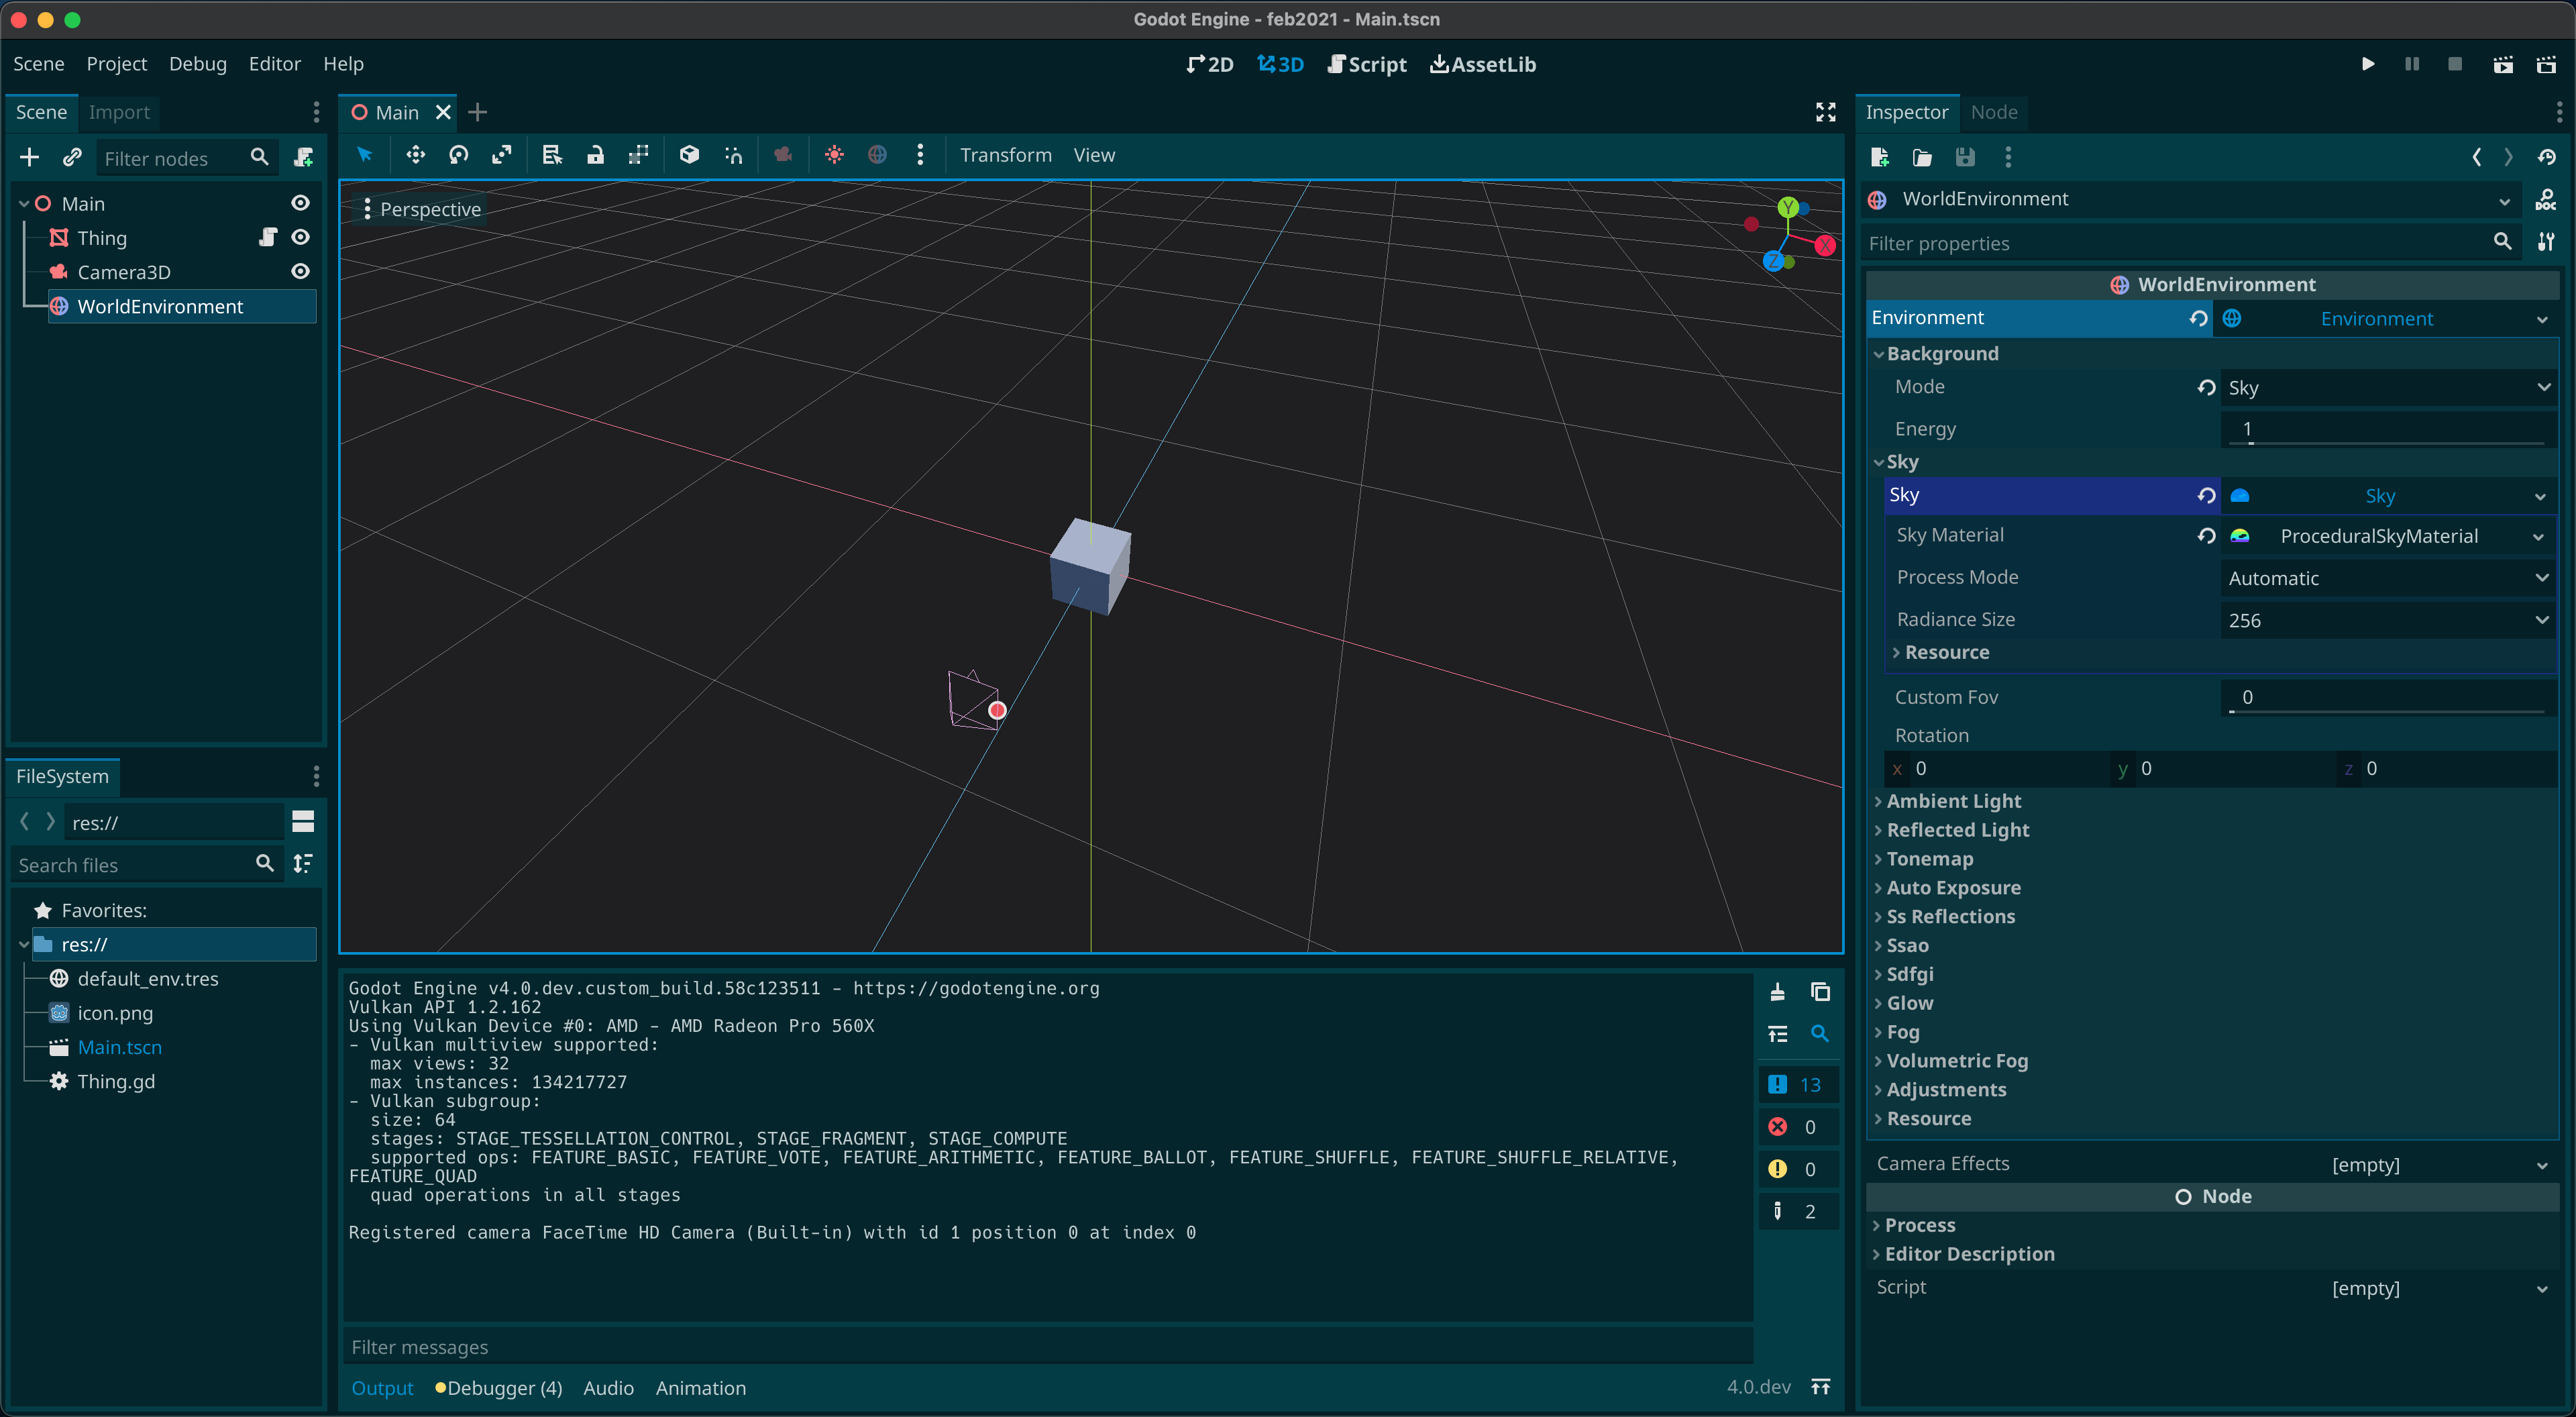Switch to the Script workspace
This screenshot has height=1417, width=2576.
click(x=1366, y=64)
